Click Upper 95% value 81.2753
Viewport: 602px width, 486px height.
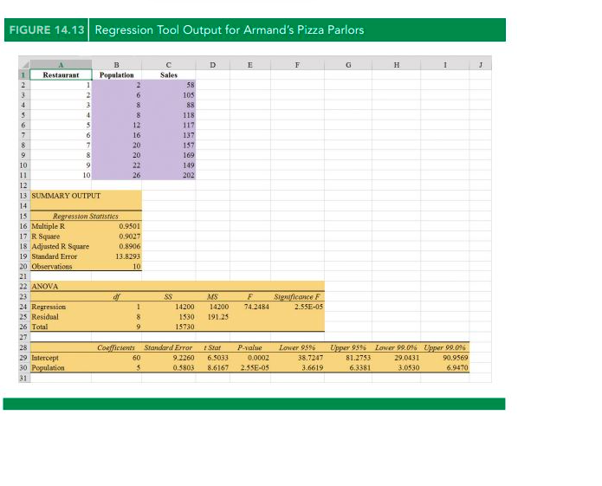[359, 358]
